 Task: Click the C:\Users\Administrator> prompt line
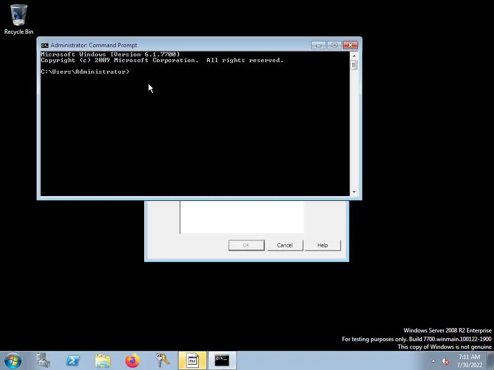85,72
